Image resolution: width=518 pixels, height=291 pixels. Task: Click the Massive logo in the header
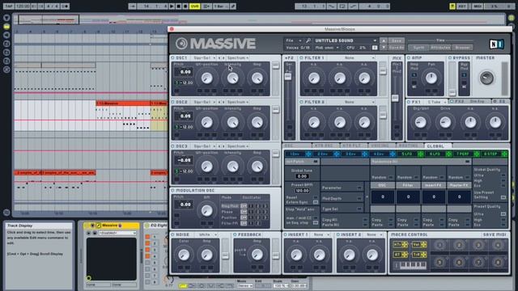[216, 44]
